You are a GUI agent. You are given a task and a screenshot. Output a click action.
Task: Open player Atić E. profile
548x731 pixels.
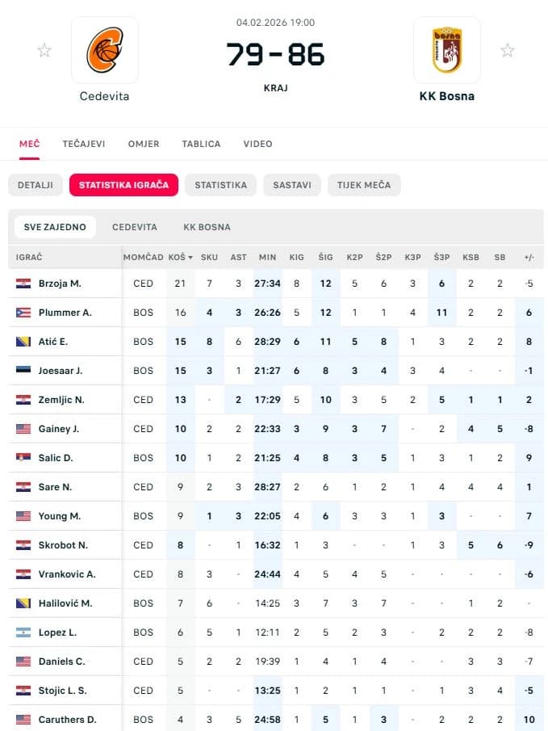(x=53, y=342)
